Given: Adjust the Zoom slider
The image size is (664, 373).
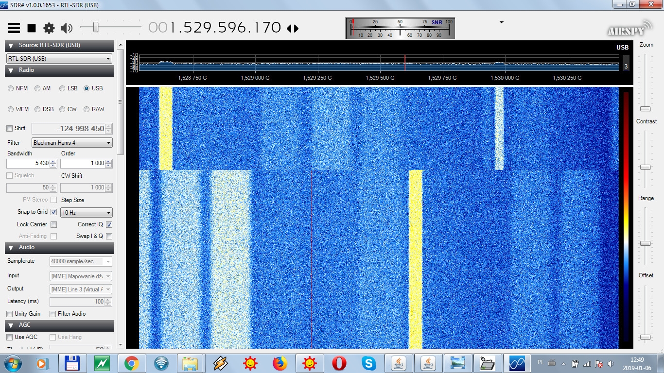Looking at the screenshot, I should pos(645,109).
